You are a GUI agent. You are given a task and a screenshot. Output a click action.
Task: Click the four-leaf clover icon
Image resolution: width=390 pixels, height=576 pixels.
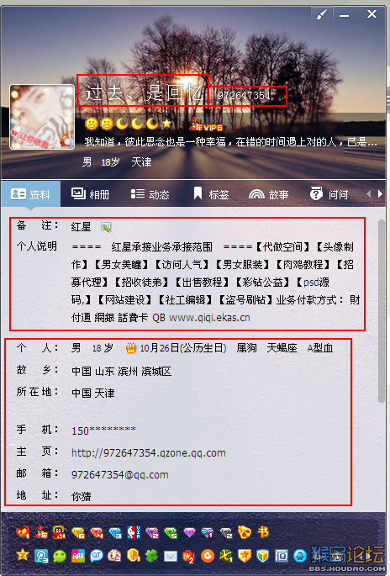(x=151, y=556)
